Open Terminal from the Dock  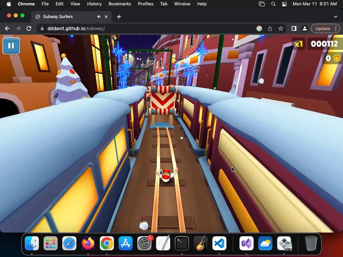coord(182,243)
